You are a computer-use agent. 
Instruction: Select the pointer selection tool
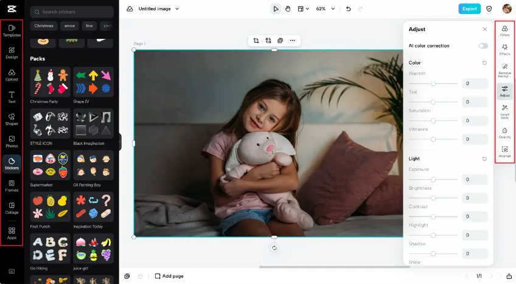point(276,9)
